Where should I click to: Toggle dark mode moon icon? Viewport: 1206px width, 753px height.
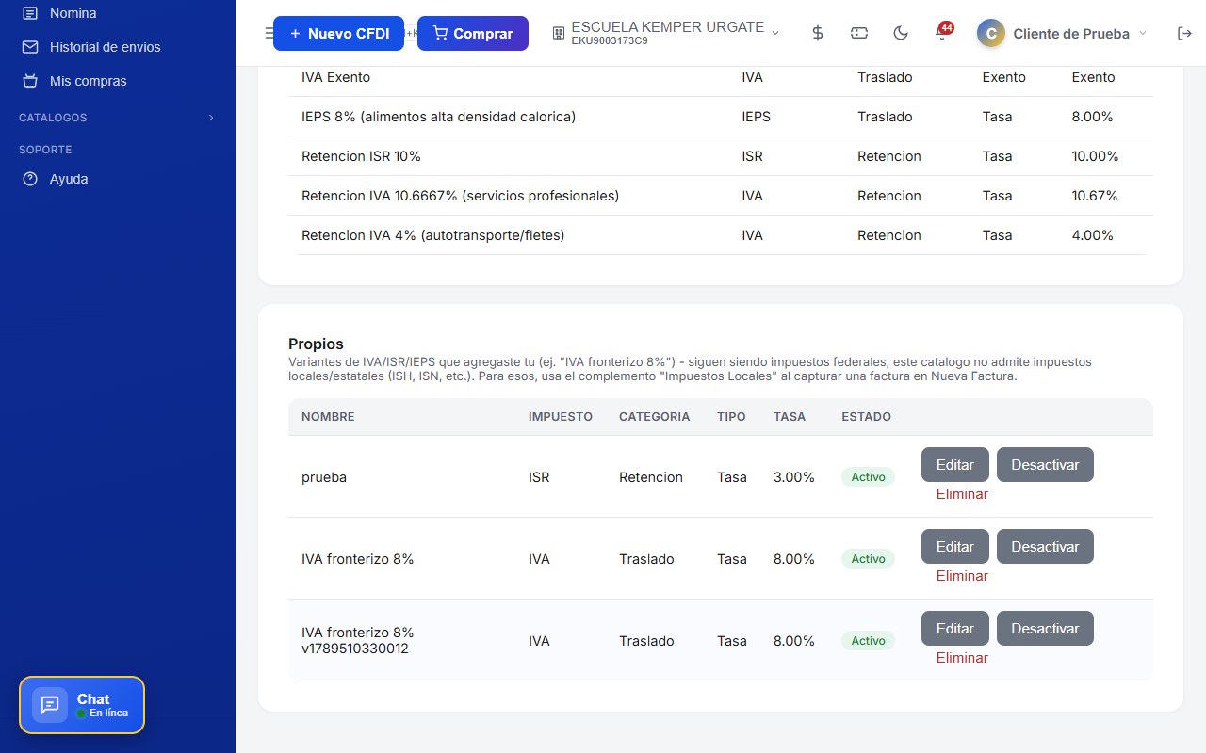pyautogui.click(x=901, y=33)
